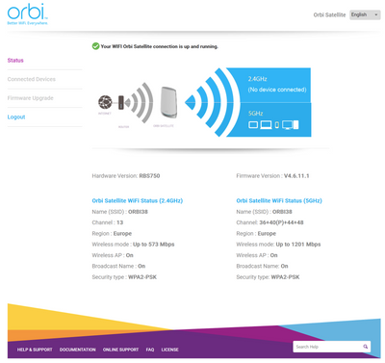
Task: Click the Orbi logo
Action: click(28, 14)
